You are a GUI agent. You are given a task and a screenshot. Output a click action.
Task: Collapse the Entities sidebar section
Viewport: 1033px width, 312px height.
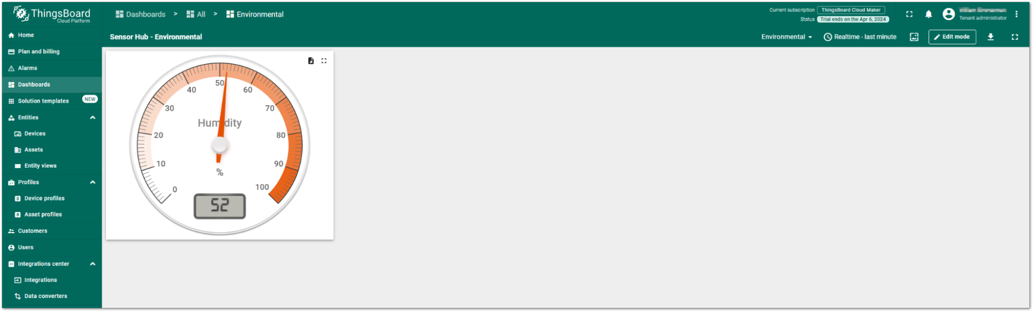[92, 118]
